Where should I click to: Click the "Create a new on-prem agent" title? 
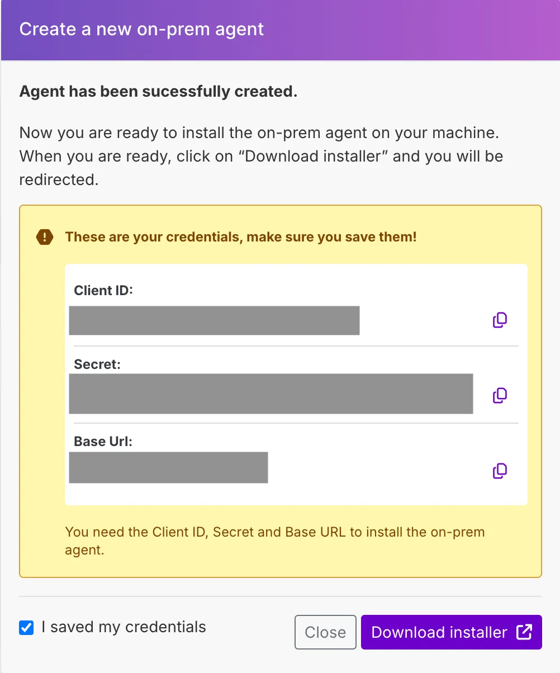coord(141,29)
